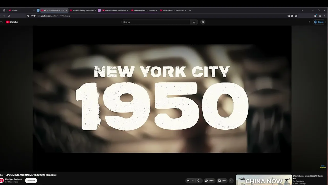Focus the YouTube search box

[x=156, y=22]
